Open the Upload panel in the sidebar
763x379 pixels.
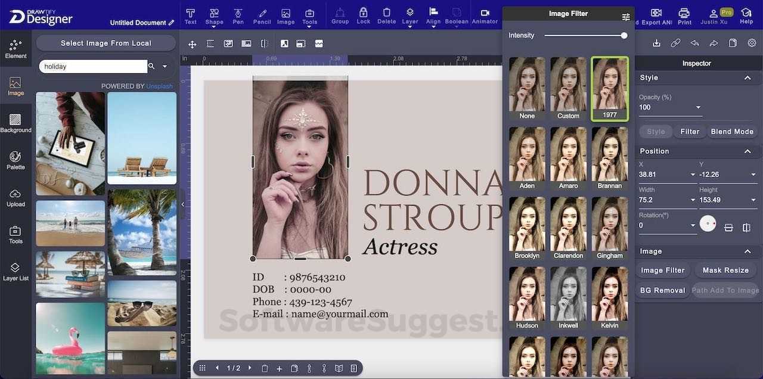pyautogui.click(x=15, y=198)
